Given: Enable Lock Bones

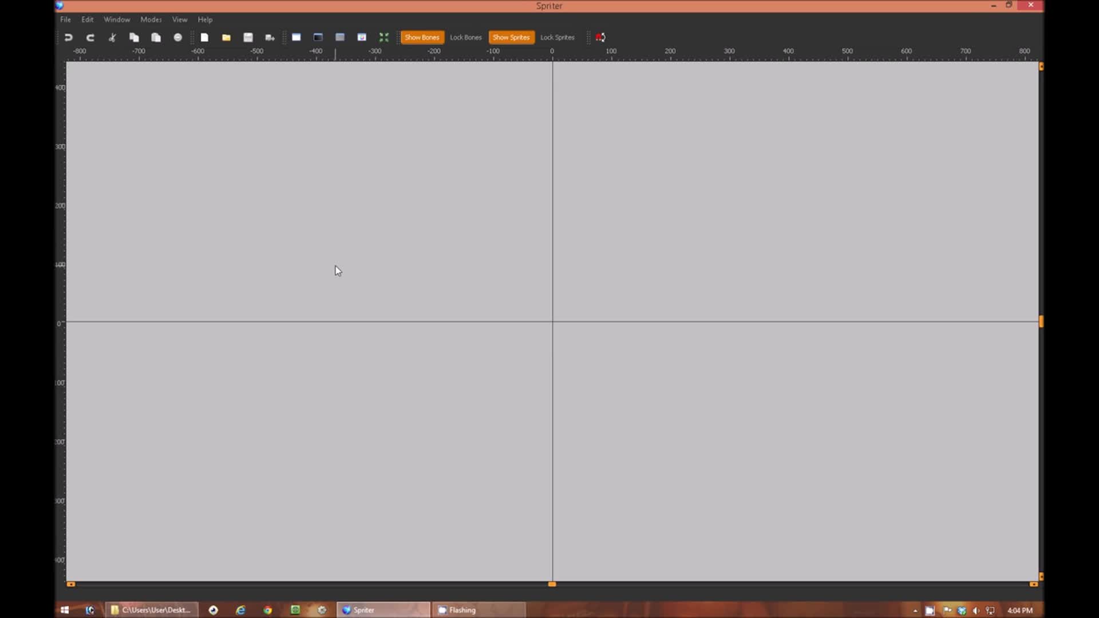Looking at the screenshot, I should [465, 38].
